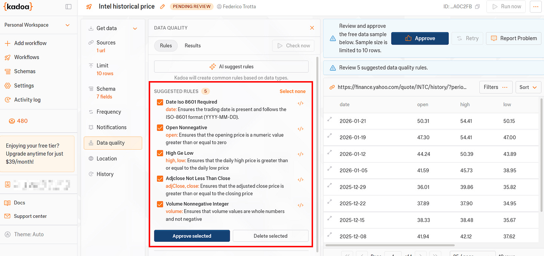Image resolution: width=544 pixels, height=256 pixels.
Task: Open Workflows in sidebar
Action: coord(22,57)
